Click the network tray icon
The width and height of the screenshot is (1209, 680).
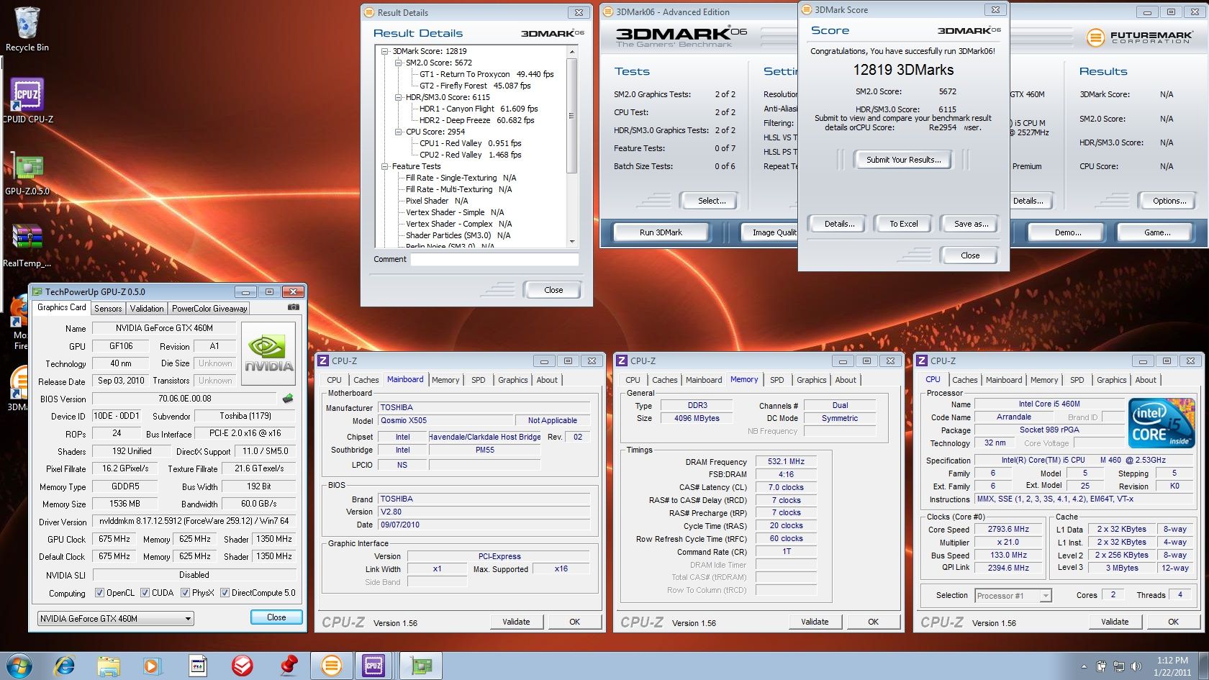[x=1118, y=666]
